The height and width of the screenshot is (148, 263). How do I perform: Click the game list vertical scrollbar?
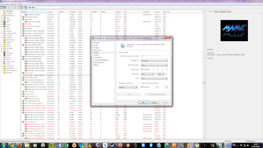pos(203,75)
